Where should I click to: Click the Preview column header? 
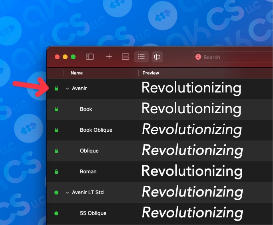151,73
